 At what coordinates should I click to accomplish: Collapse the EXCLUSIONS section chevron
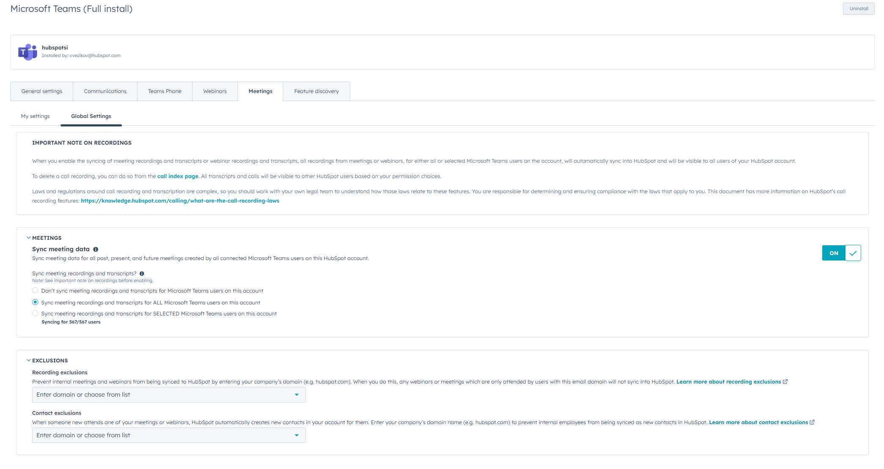[x=28, y=360]
